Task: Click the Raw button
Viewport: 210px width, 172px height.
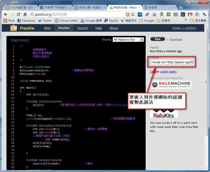Action: point(157,39)
